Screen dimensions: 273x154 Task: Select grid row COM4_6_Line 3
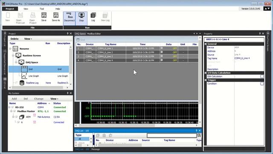pyautogui.click(x=137, y=56)
